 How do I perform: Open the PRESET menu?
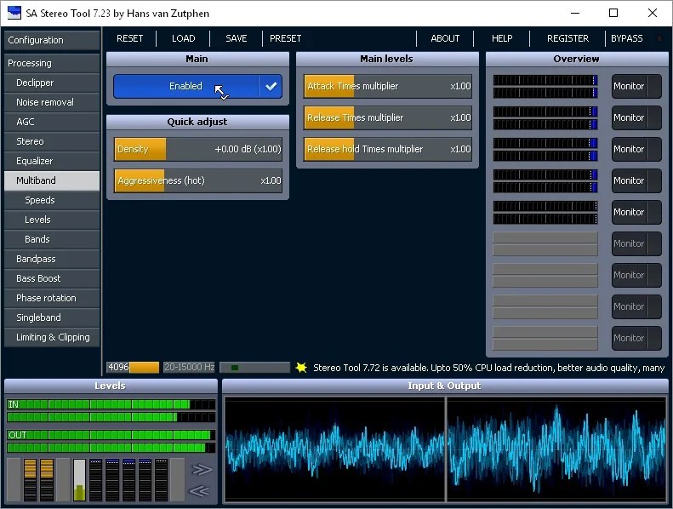(285, 38)
